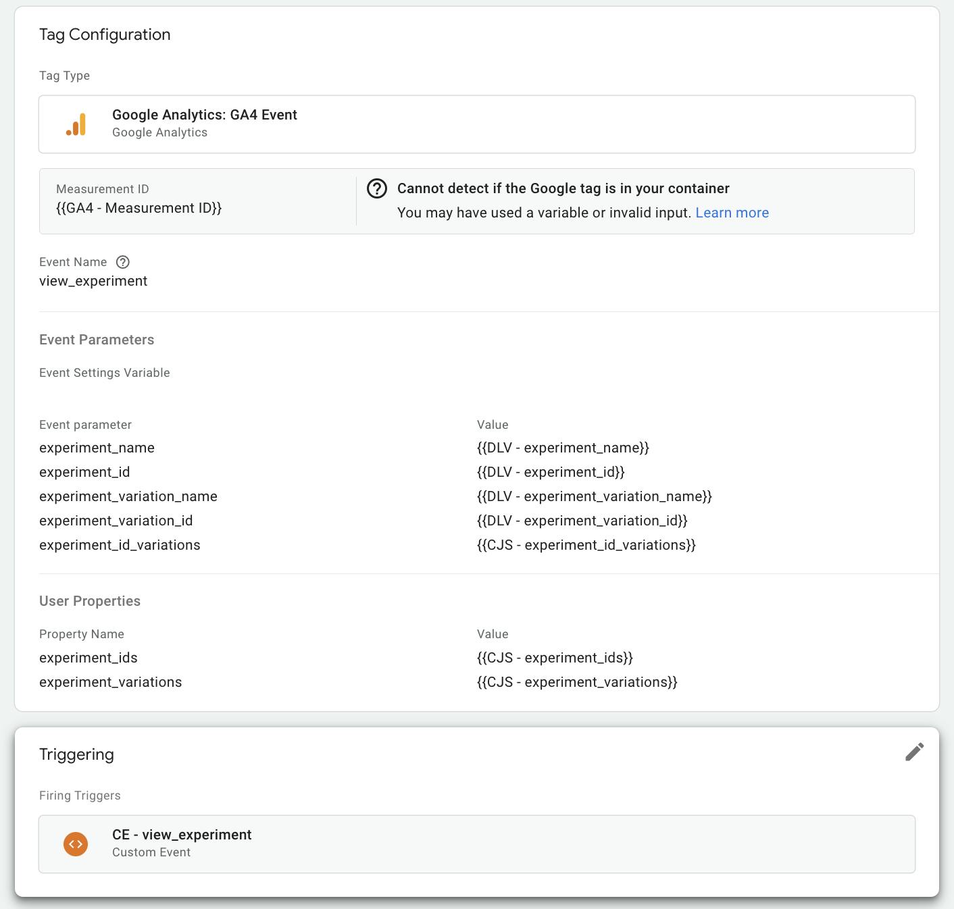The width and height of the screenshot is (954, 909).
Task: Click the {{CJS - experiment_ids}} value
Action: pos(555,658)
